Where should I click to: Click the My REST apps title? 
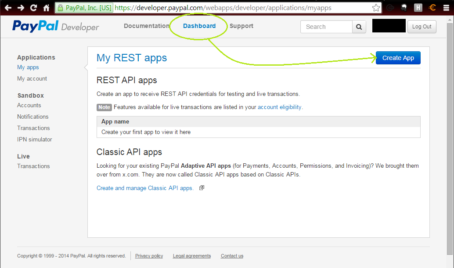tap(131, 58)
